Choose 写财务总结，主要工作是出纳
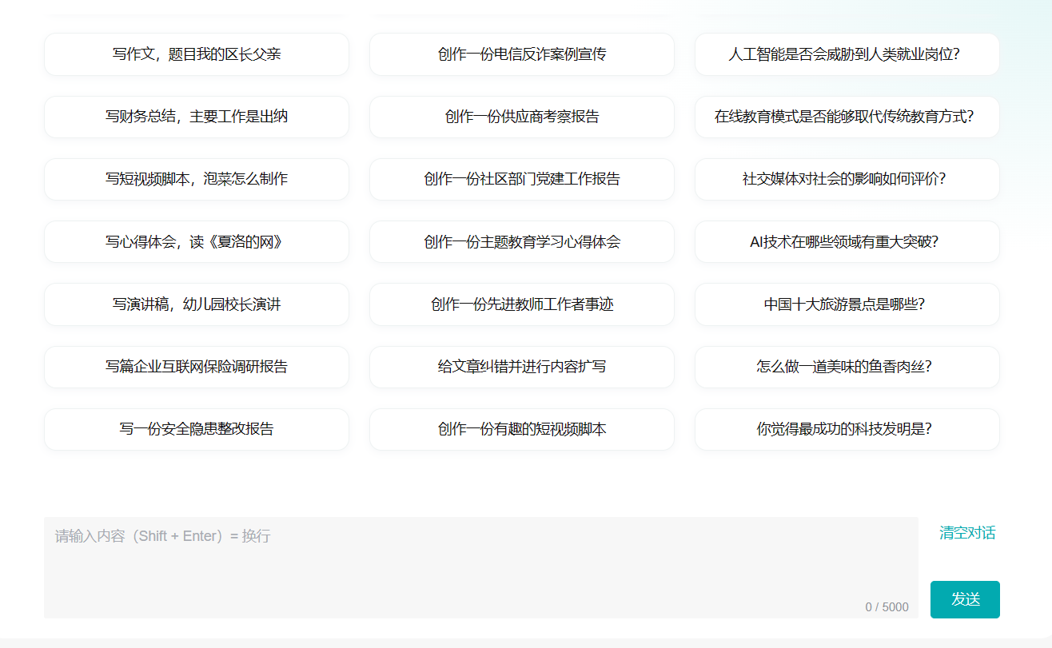 point(196,117)
